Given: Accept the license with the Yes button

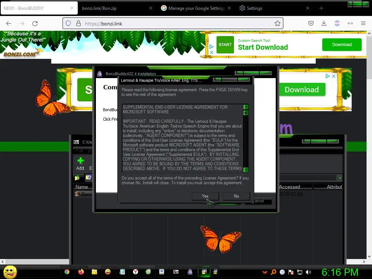Looking at the screenshot, I should coord(205,196).
